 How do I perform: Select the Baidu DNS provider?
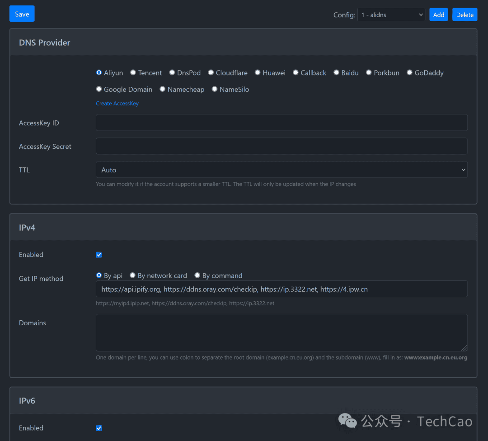(337, 72)
